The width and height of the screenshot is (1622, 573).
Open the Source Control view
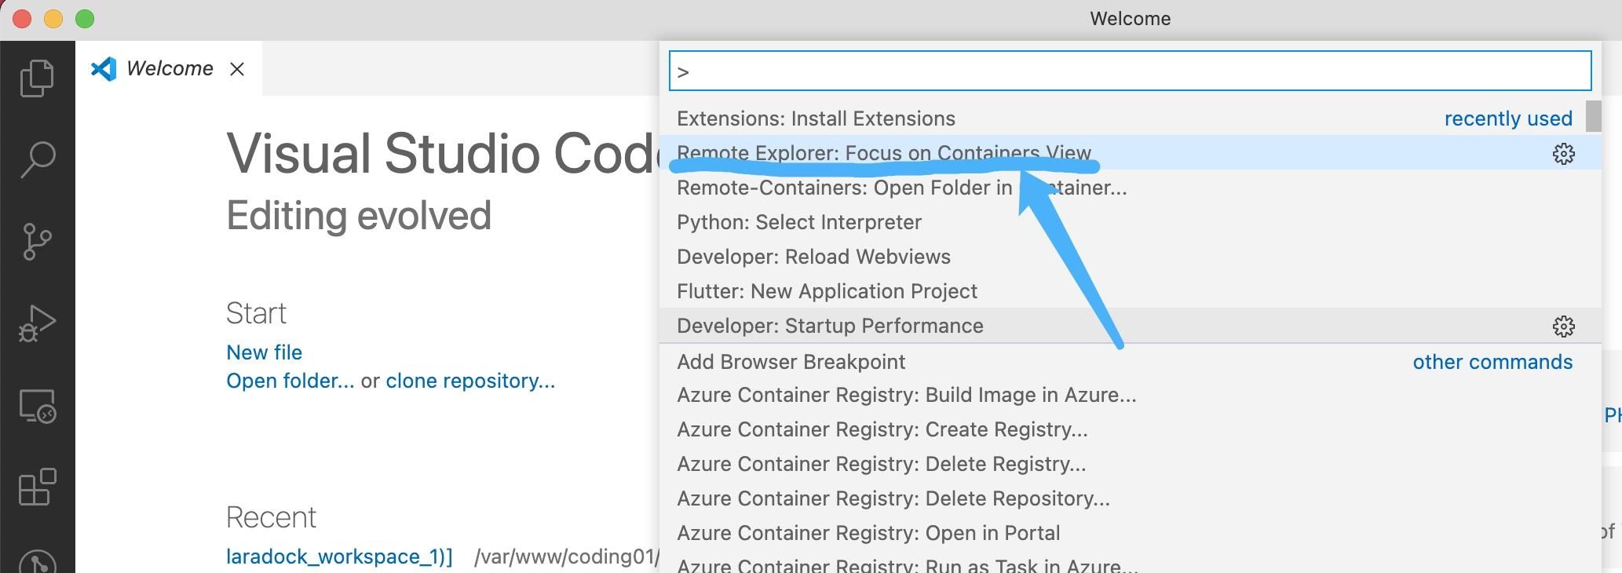(37, 241)
